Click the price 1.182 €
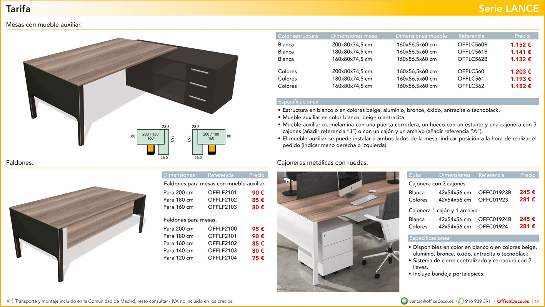 (x=521, y=86)
